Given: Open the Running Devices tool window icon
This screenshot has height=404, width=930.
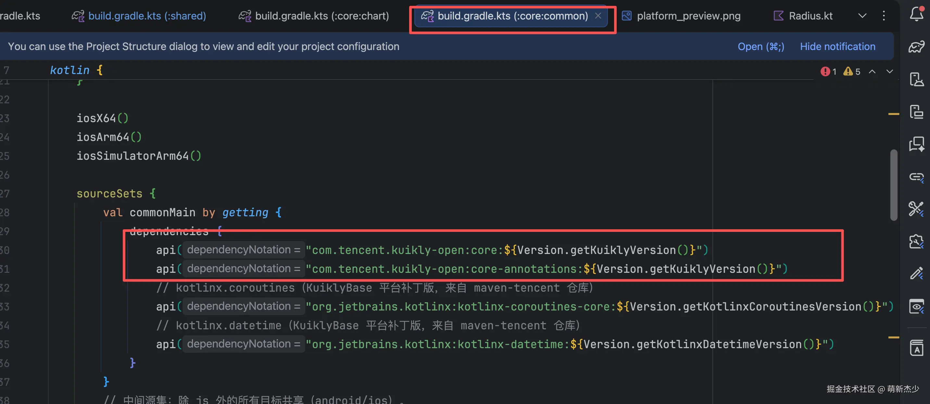Looking at the screenshot, I should point(916,112).
